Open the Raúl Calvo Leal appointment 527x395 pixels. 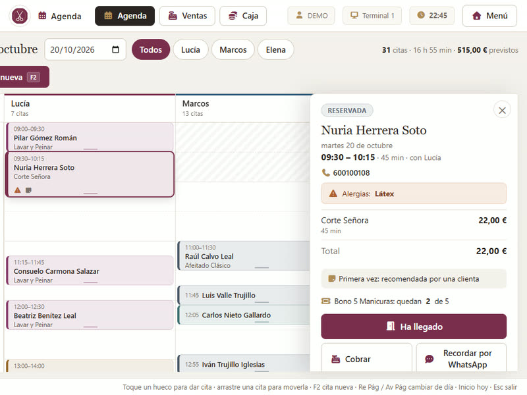(243, 256)
